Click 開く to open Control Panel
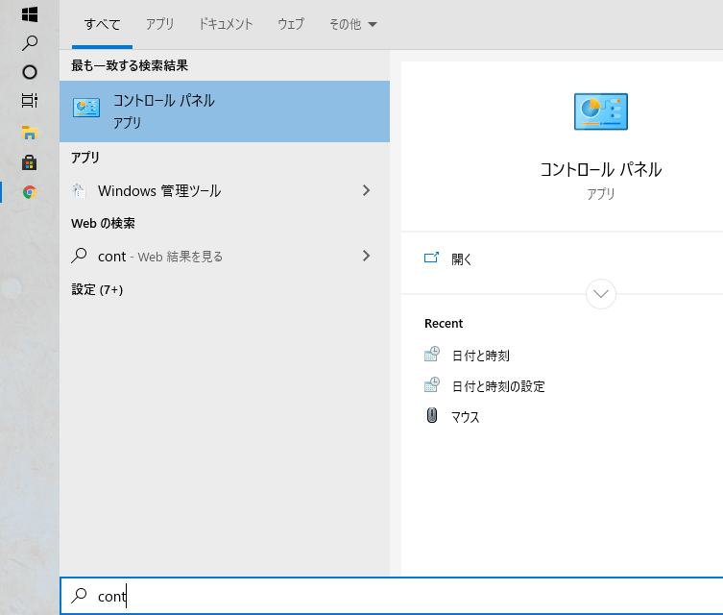The image size is (723, 615). click(462, 258)
